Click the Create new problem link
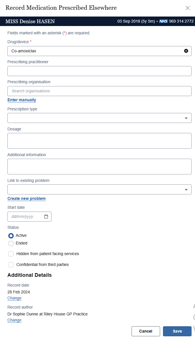Screen dimensions: 195x338 point(26,199)
